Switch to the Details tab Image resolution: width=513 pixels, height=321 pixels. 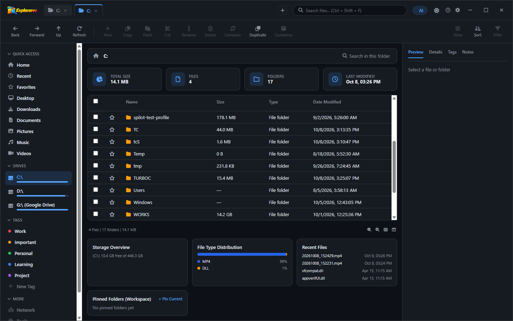[435, 52]
